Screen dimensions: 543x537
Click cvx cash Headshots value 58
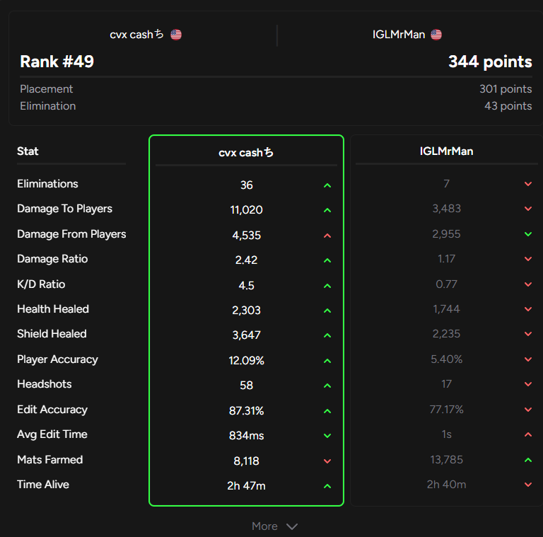click(246, 386)
